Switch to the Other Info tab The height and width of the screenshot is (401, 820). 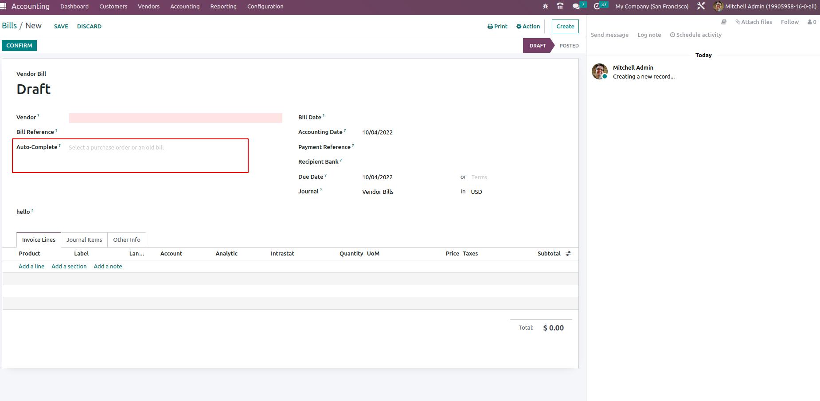126,240
